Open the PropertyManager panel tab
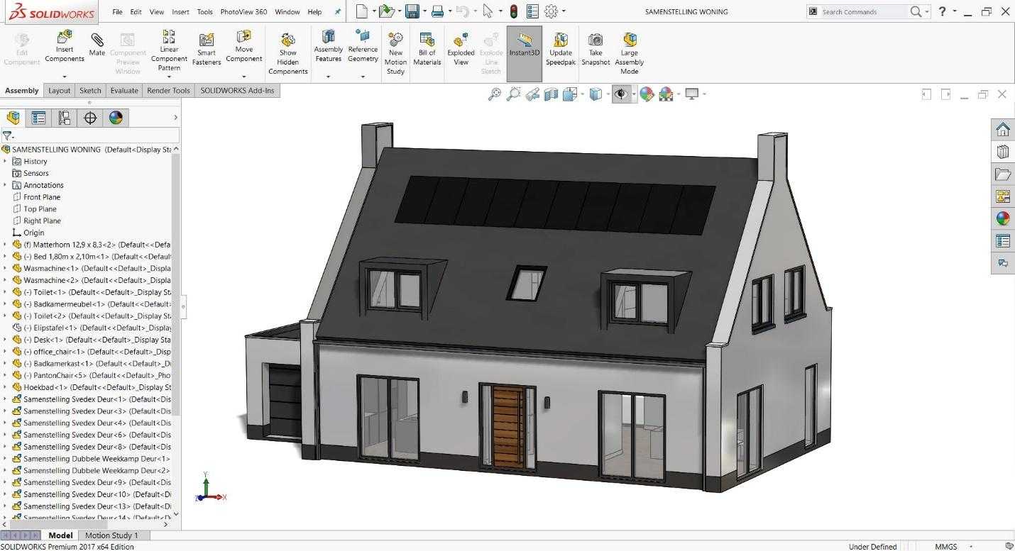This screenshot has height=551, width=1015. pyautogui.click(x=39, y=118)
